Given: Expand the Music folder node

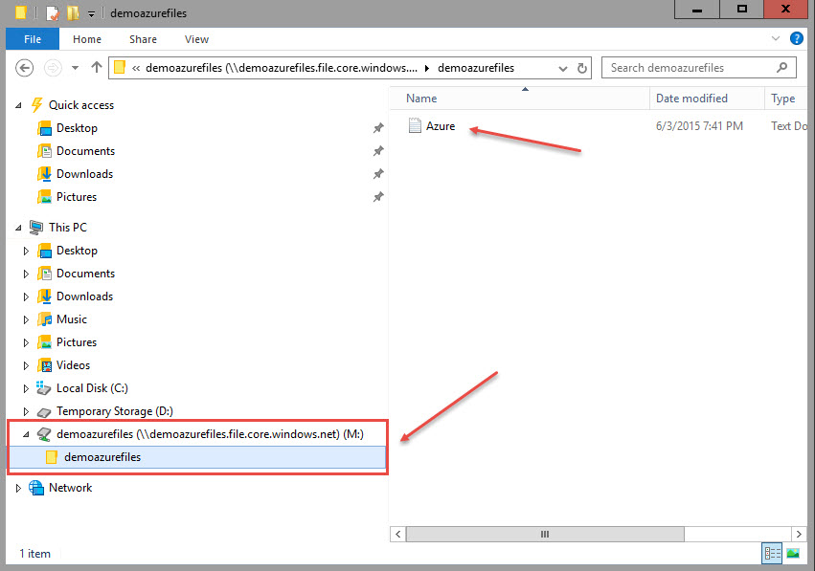Looking at the screenshot, I should click(26, 319).
